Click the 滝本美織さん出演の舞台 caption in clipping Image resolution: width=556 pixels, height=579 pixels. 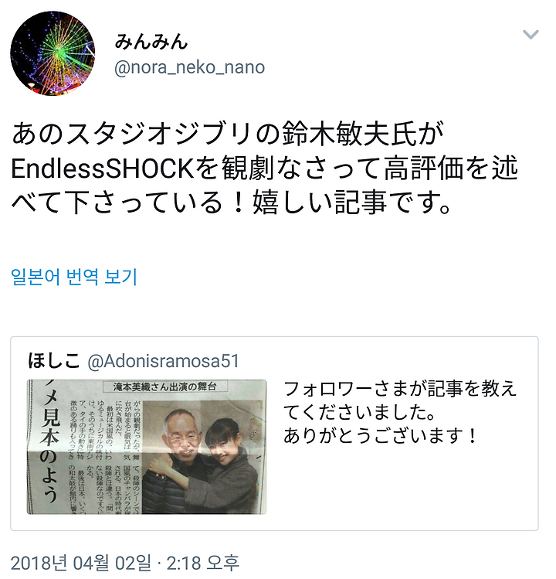point(164,387)
